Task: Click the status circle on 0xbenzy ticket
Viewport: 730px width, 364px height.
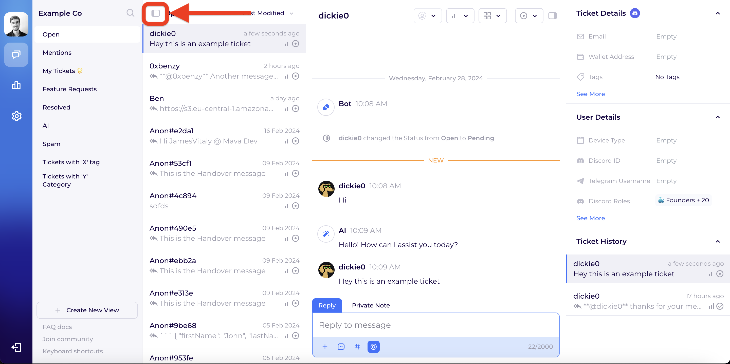Action: 296,76
